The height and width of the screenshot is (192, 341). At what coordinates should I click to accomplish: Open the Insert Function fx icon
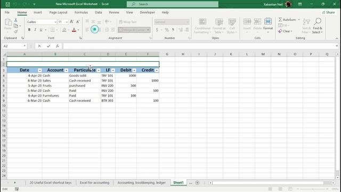[x=58, y=46]
